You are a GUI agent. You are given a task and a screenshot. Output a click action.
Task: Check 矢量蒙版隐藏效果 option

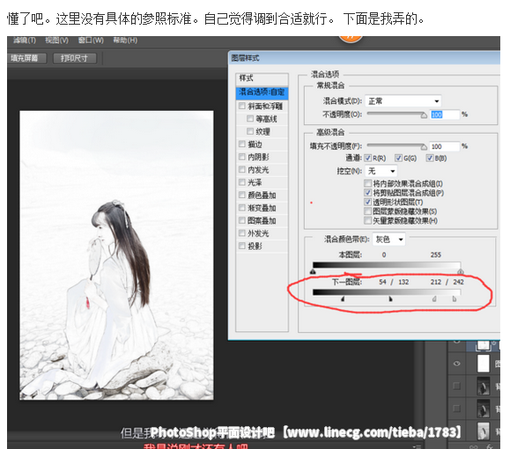click(368, 221)
